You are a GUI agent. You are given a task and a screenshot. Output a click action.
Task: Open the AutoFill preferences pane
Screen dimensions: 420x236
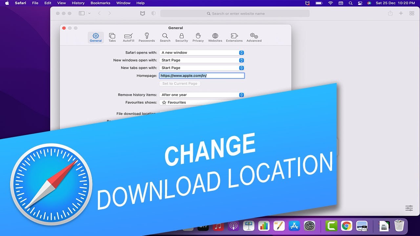pyautogui.click(x=128, y=37)
